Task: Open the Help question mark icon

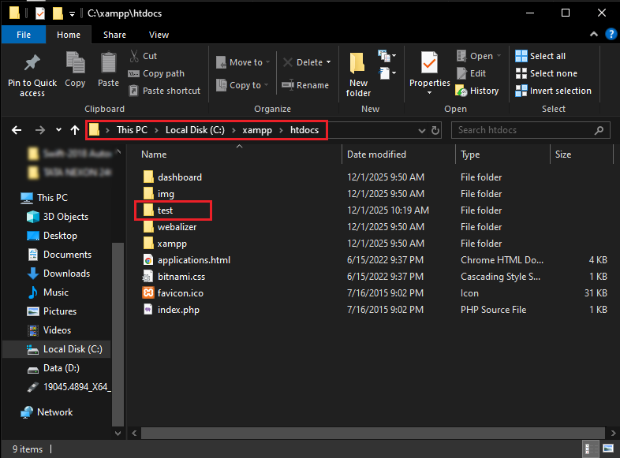Action: [x=611, y=35]
